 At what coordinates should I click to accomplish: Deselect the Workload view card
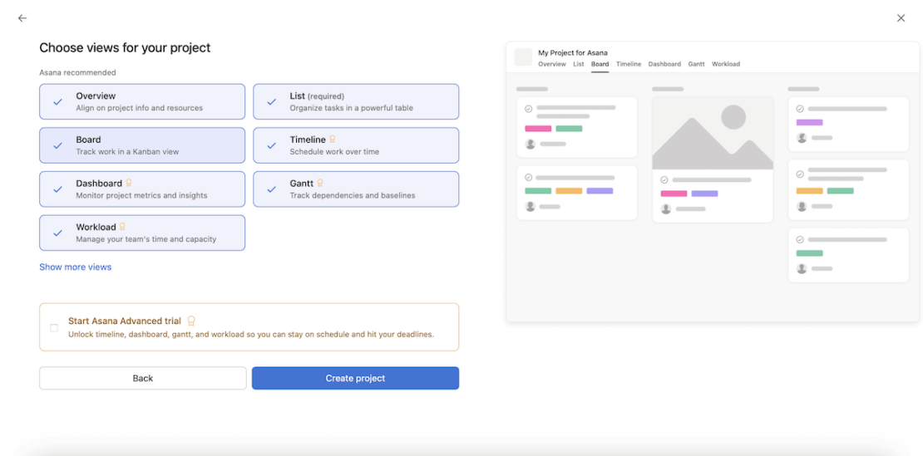coord(142,233)
